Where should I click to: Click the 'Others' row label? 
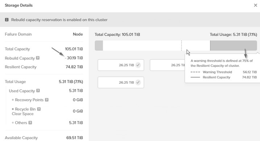(x=21, y=123)
